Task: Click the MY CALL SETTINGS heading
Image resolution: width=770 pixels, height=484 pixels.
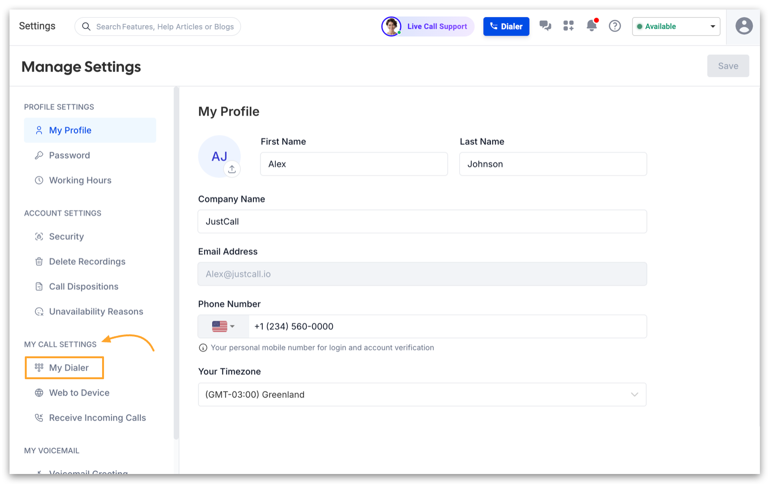Action: [x=61, y=344]
